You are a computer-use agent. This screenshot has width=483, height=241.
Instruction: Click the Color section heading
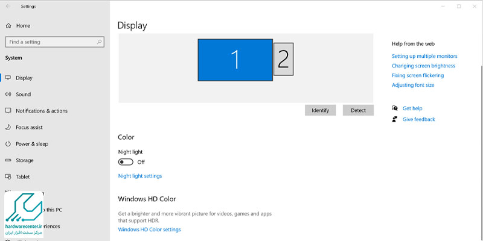coord(126,137)
